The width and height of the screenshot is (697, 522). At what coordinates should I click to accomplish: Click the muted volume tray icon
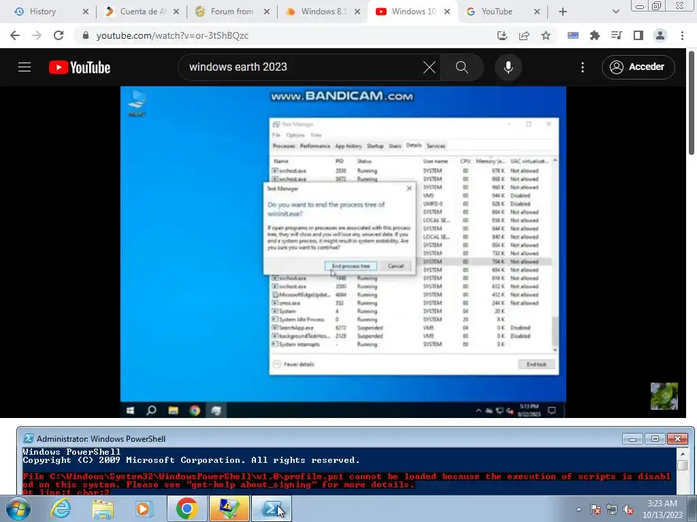628,509
